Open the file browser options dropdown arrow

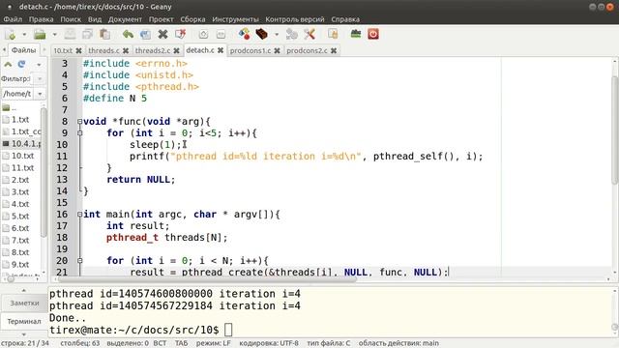[x=39, y=65]
